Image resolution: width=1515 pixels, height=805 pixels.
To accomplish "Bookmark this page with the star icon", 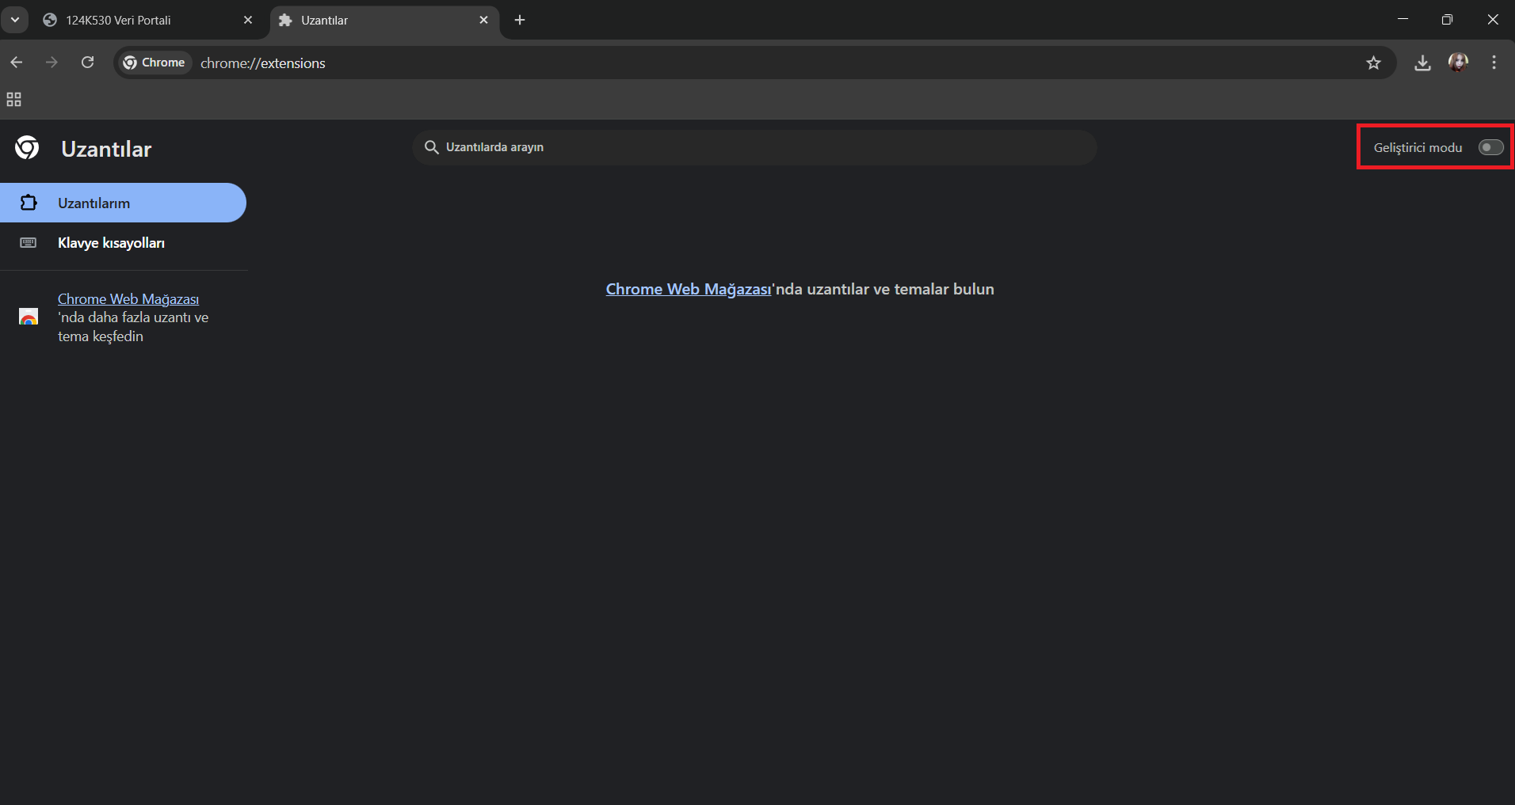I will pos(1373,63).
